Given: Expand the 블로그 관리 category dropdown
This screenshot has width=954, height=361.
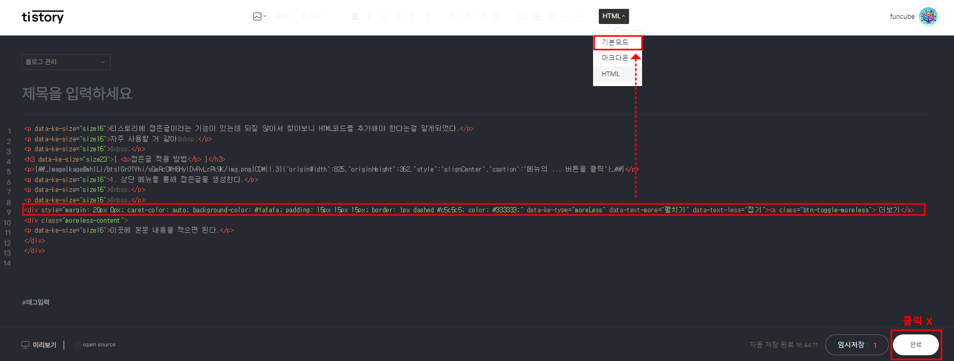Looking at the screenshot, I should click(66, 62).
